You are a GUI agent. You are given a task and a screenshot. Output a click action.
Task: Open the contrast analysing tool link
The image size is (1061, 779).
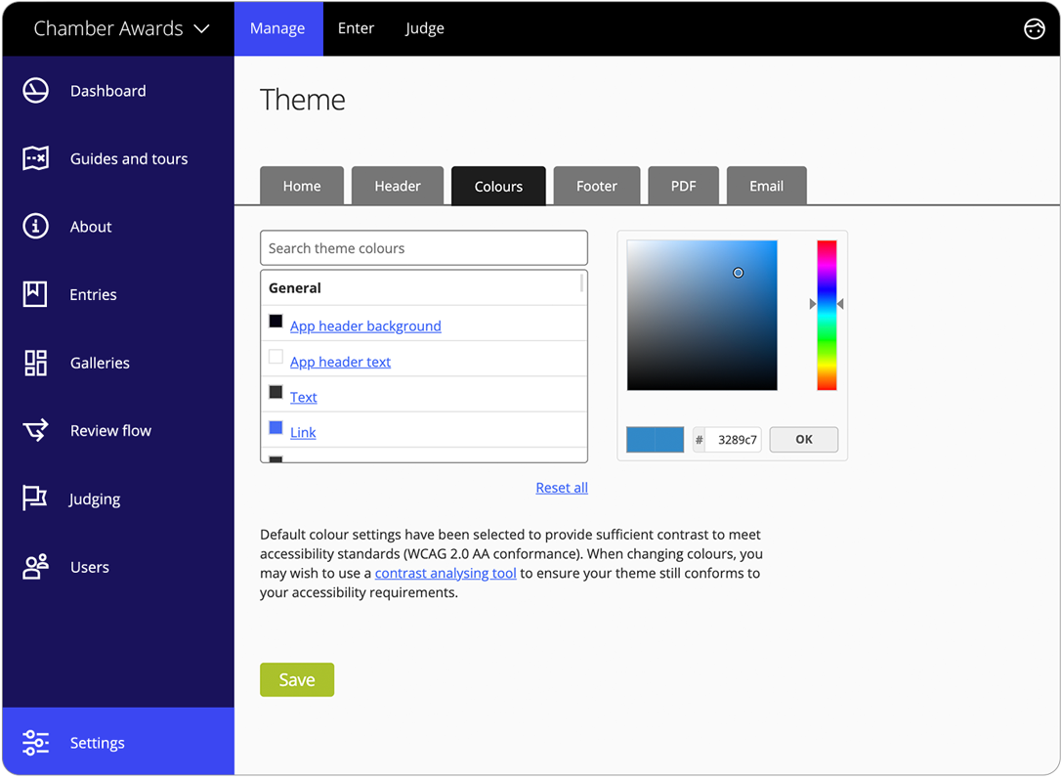tap(445, 573)
